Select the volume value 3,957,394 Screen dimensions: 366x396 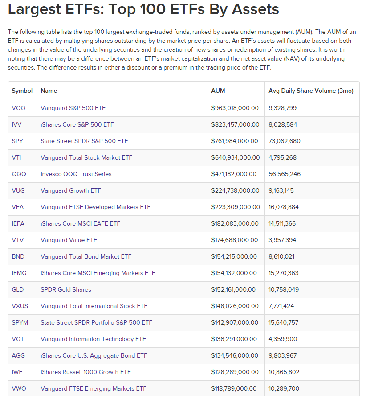pos(282,240)
